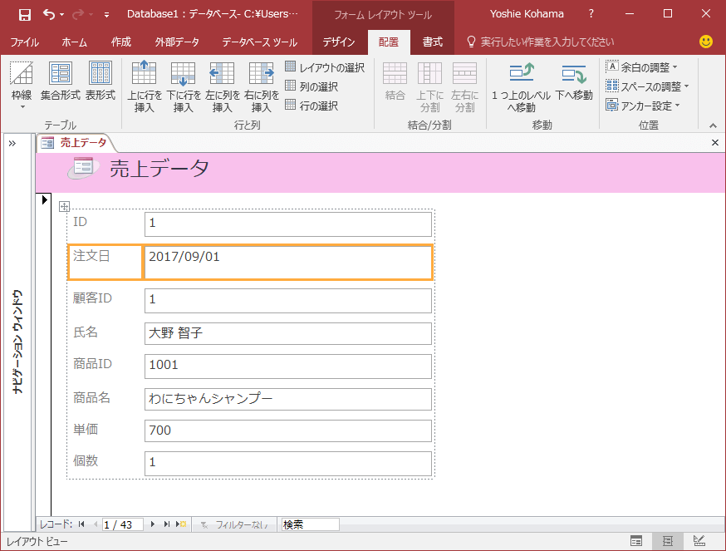This screenshot has height=551, width=726.
Task: Open the 枠線 gridlines dropdown
Action: pos(22,86)
